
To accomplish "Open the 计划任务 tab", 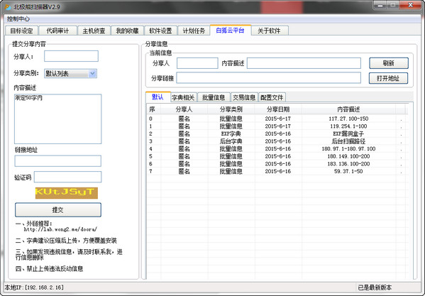I will [x=194, y=31].
